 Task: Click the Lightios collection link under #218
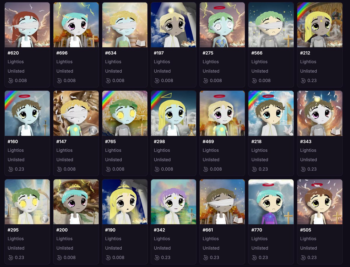[x=259, y=150]
